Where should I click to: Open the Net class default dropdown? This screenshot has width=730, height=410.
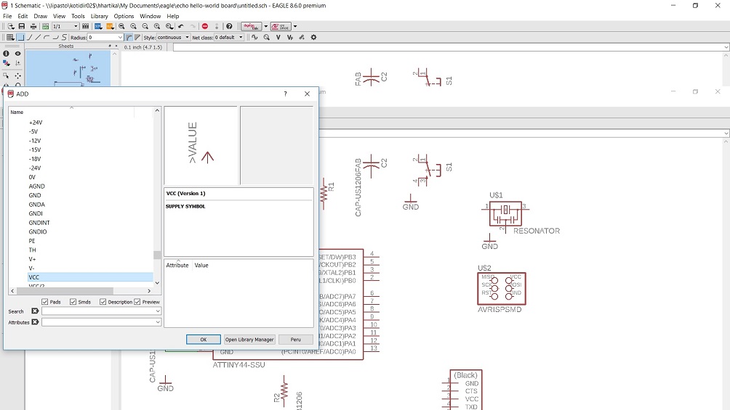tap(241, 37)
